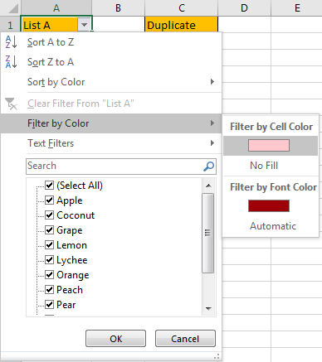Click the scroll-down arrow of the list

(x=208, y=308)
